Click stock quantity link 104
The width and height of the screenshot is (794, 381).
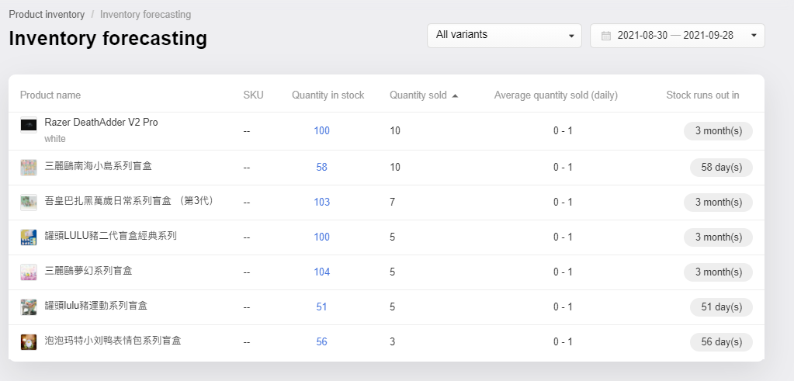[321, 272]
